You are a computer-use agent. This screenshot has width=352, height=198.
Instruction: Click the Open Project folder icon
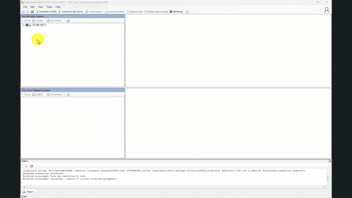(x=27, y=11)
